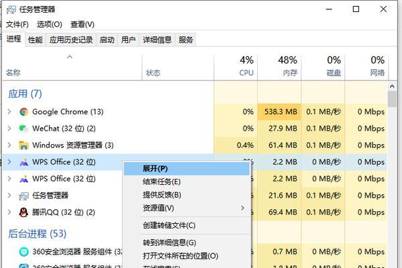
Task: Select the 腾讯QQ (32 位) (2) row name
Action: tap(64, 212)
